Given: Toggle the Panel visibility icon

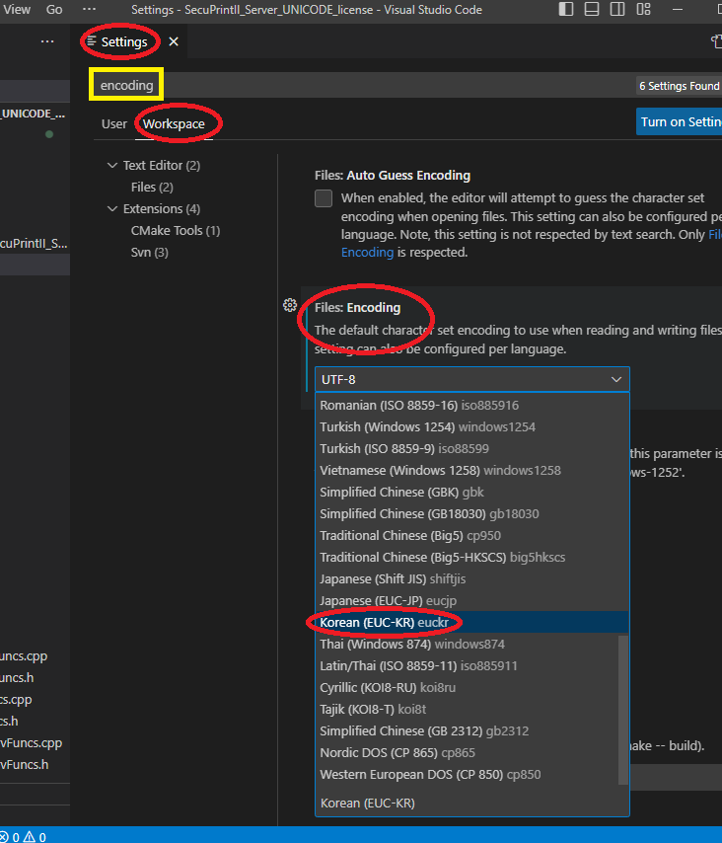Looking at the screenshot, I should click(590, 9).
